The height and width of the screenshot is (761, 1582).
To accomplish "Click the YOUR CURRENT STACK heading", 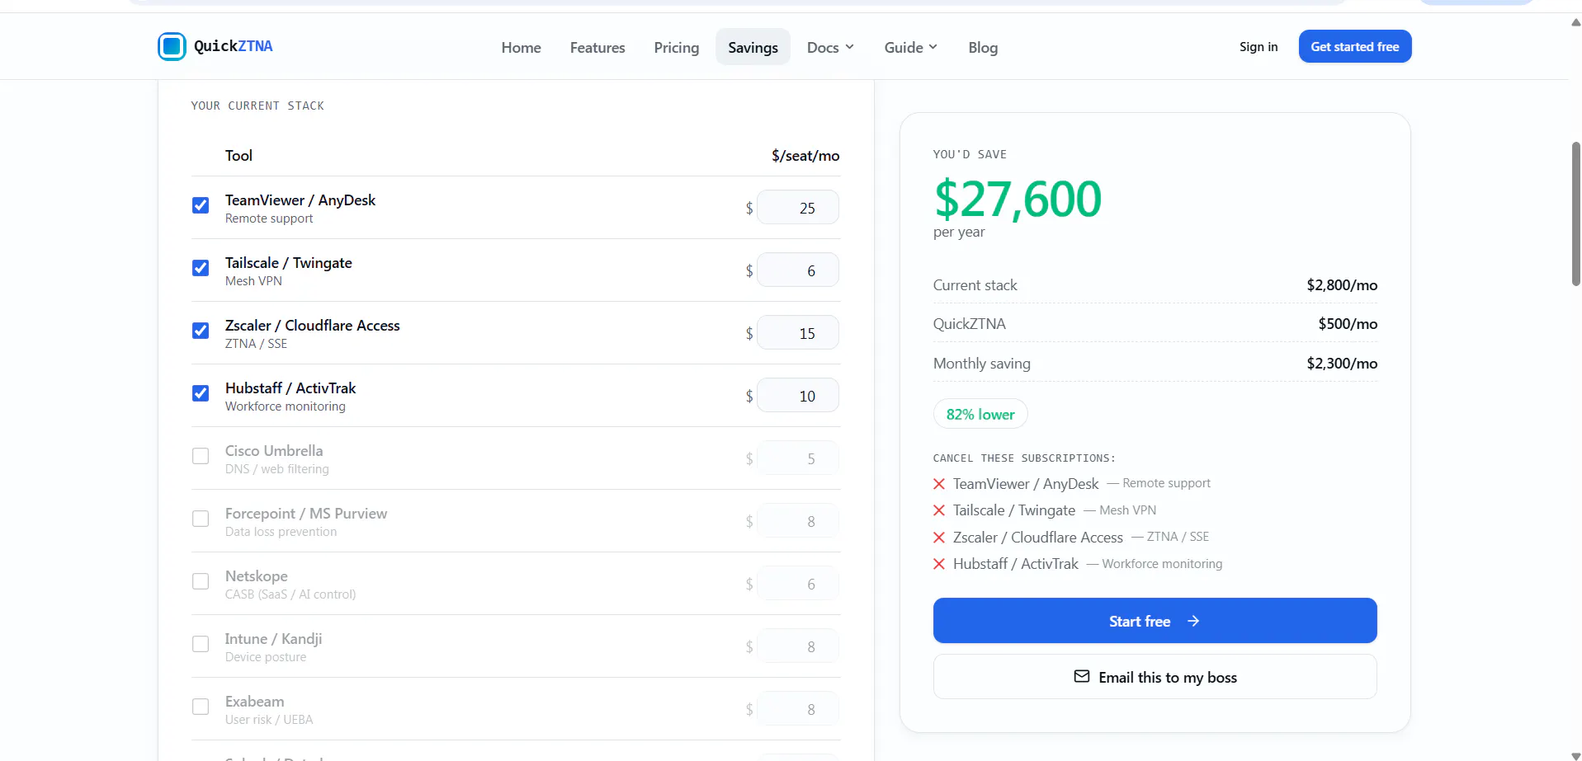I will pyautogui.click(x=257, y=106).
